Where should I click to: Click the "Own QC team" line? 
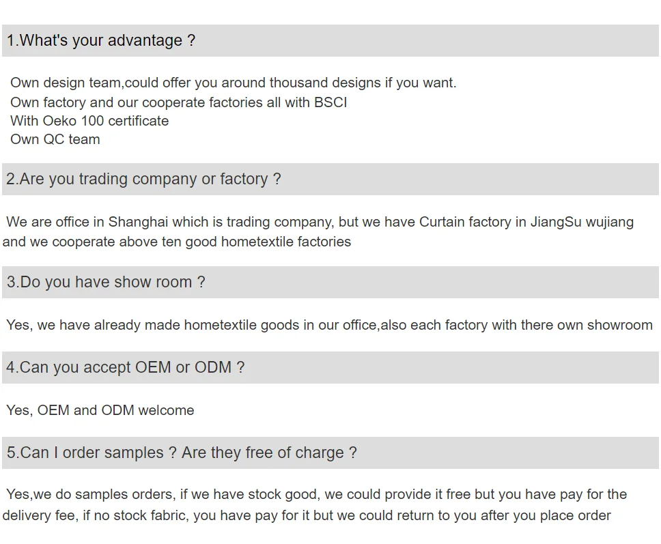click(55, 140)
